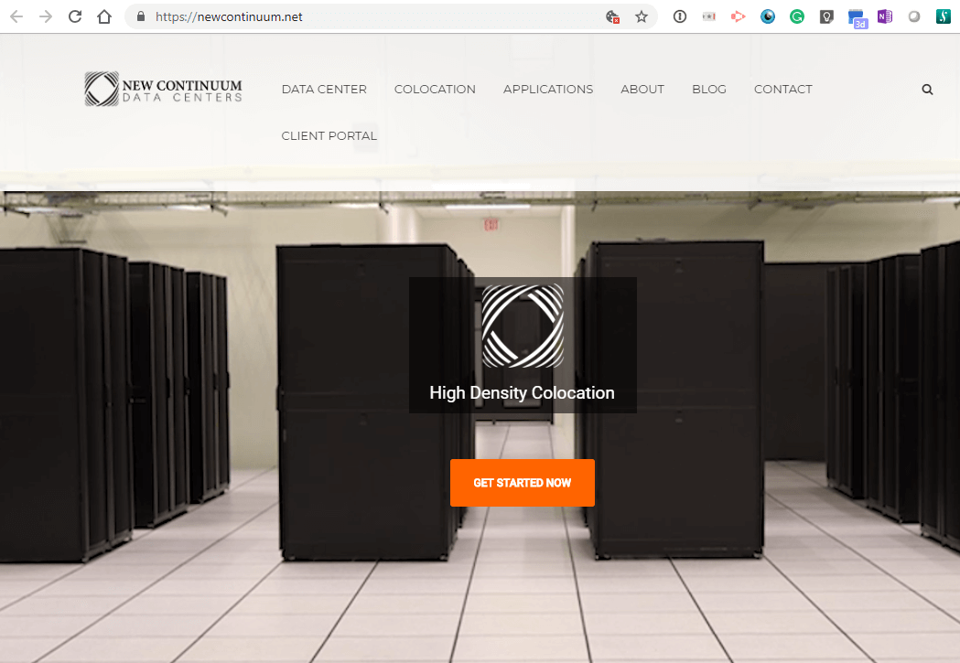The height and width of the screenshot is (663, 960).
Task: Click the green S extension icon
Action: [944, 16]
